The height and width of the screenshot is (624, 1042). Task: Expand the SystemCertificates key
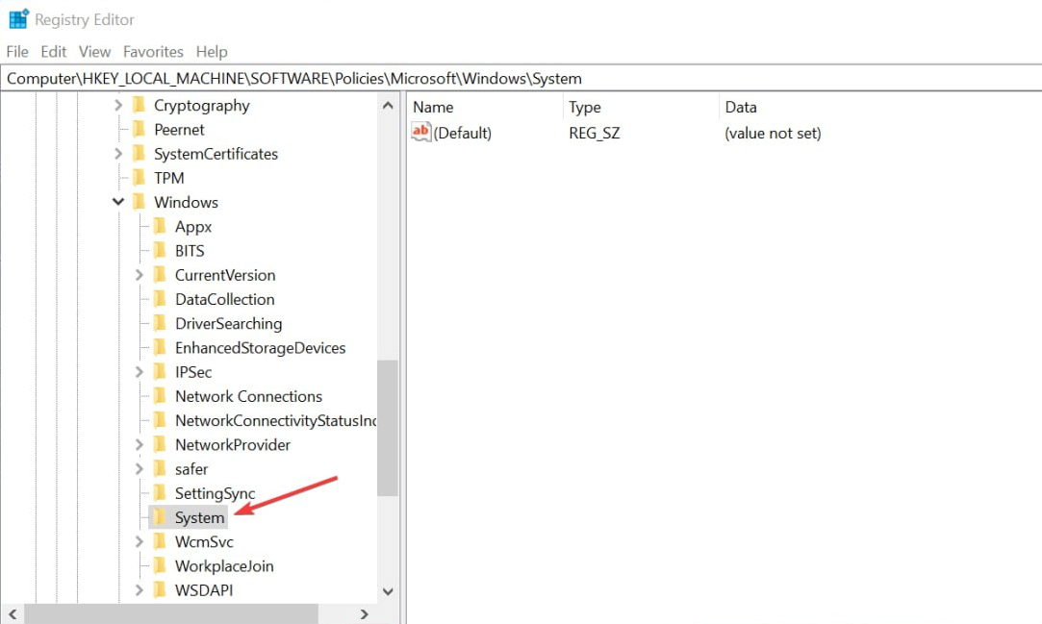tap(118, 154)
